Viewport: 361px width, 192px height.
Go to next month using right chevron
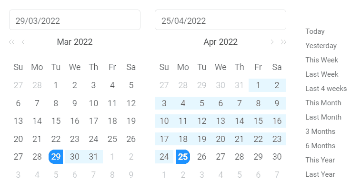pyautogui.click(x=272, y=42)
